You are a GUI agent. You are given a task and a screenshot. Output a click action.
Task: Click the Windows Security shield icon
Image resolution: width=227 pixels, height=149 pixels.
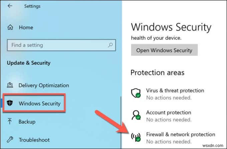pyautogui.click(x=10, y=103)
